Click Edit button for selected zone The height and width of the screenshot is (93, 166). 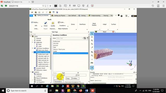tap(59, 79)
